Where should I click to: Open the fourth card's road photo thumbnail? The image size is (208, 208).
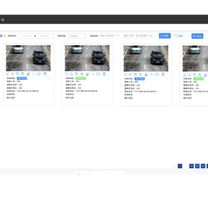pyautogui.click(x=195, y=59)
